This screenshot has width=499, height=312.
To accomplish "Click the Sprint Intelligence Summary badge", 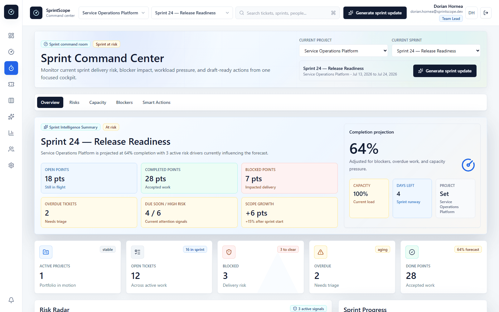I will tap(70, 127).
